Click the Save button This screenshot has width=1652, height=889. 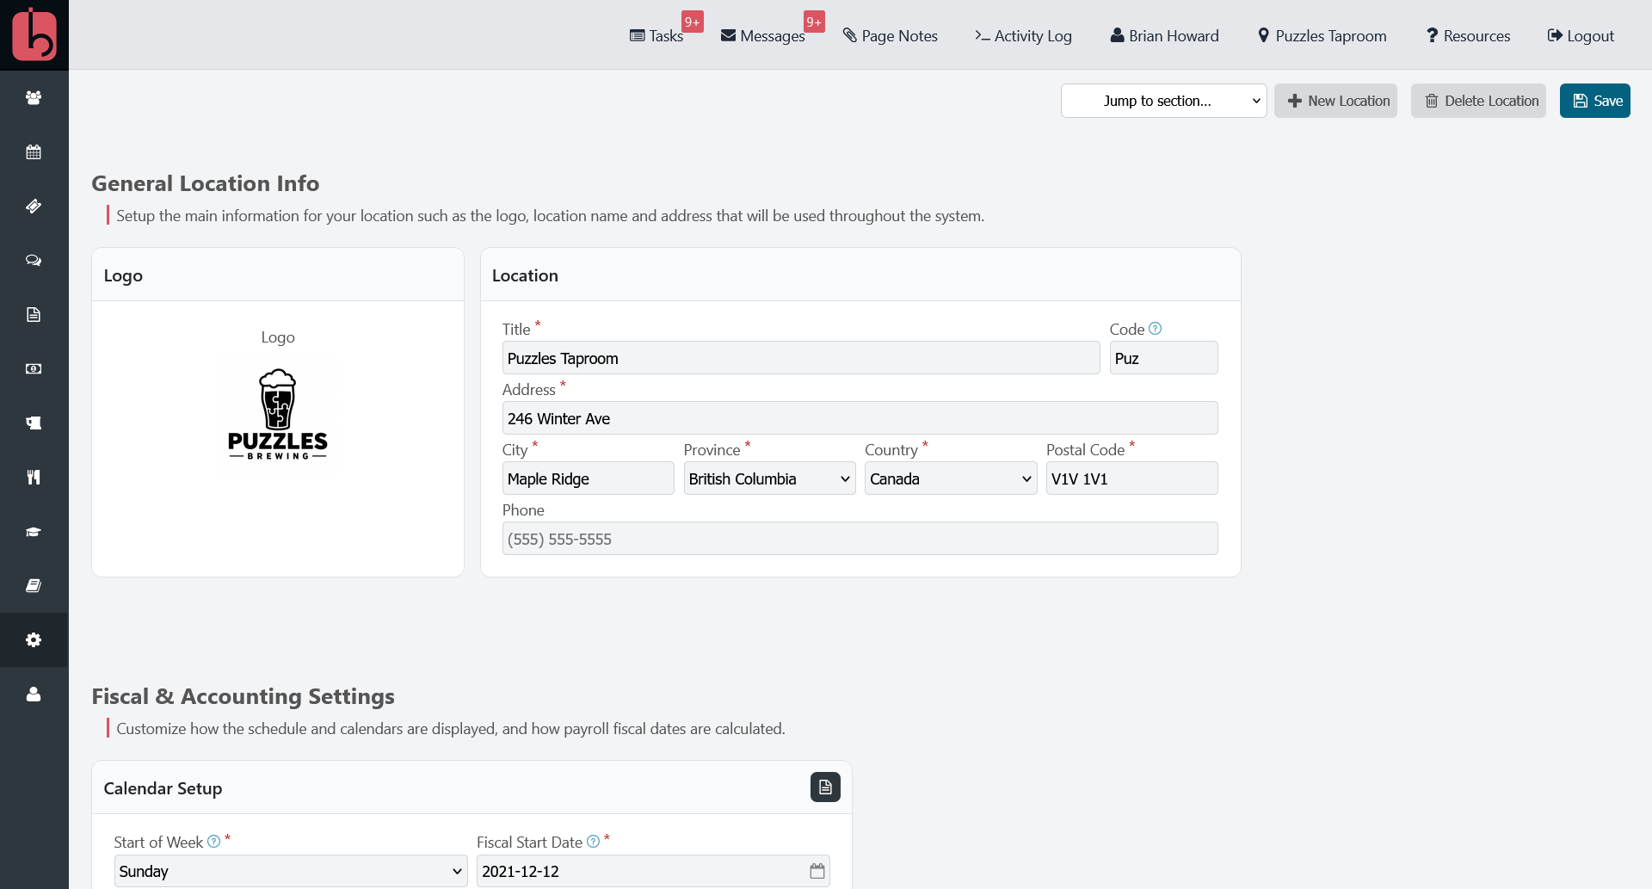(1594, 101)
